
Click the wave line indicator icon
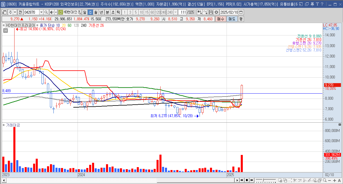click(300, 180)
